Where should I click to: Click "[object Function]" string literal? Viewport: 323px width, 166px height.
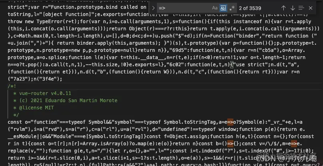pos(67,14)
